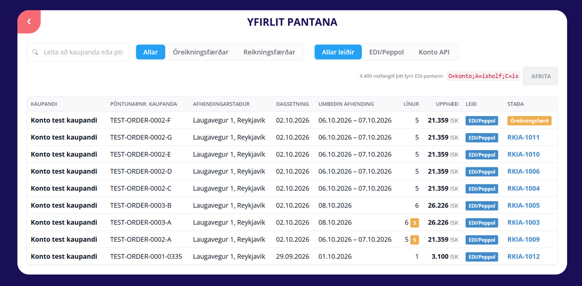This screenshot has width=582, height=286.
Task: Select order number TEST-ORDER-0002-G
Action: pos(141,138)
